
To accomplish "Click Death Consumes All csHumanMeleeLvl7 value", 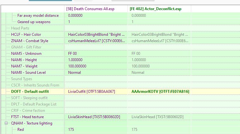I will click(x=96, y=41).
